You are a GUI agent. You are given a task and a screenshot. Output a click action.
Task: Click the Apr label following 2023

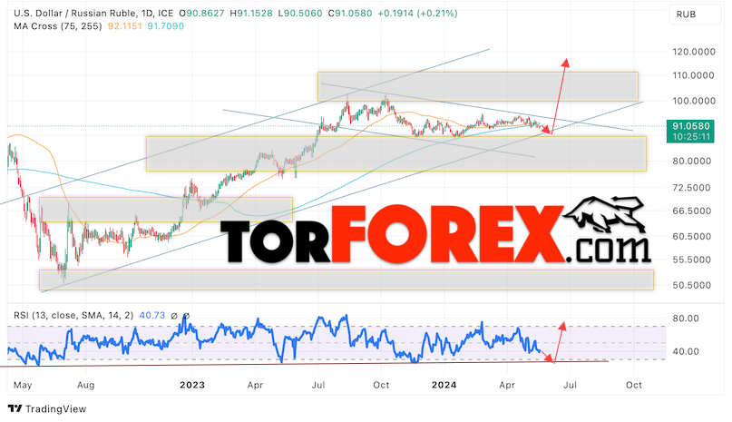pyautogui.click(x=255, y=386)
